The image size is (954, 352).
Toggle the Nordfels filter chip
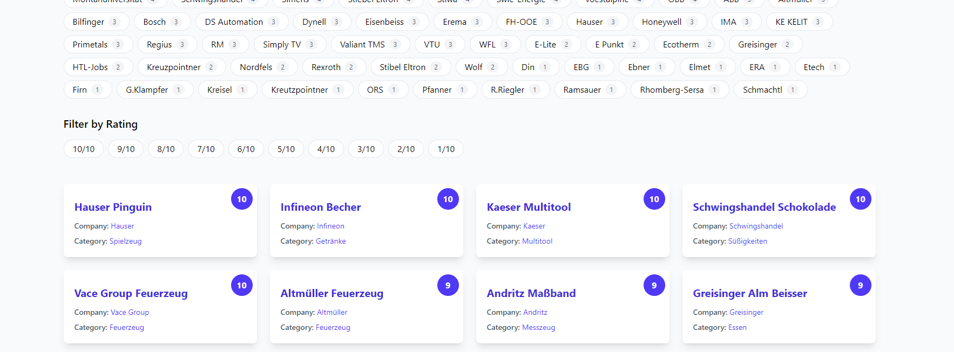(x=265, y=67)
